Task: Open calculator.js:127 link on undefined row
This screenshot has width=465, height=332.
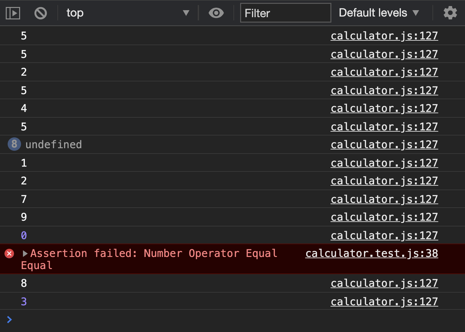Action: tap(384, 145)
